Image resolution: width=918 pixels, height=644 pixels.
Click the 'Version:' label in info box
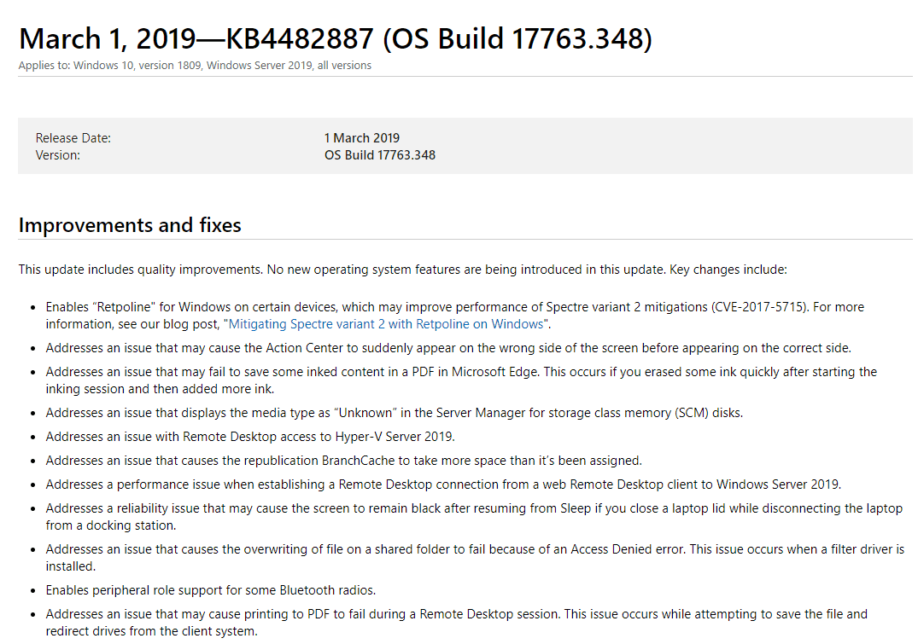click(58, 155)
